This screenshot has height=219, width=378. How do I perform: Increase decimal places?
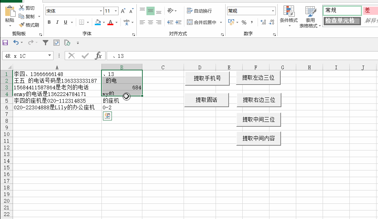263,22
